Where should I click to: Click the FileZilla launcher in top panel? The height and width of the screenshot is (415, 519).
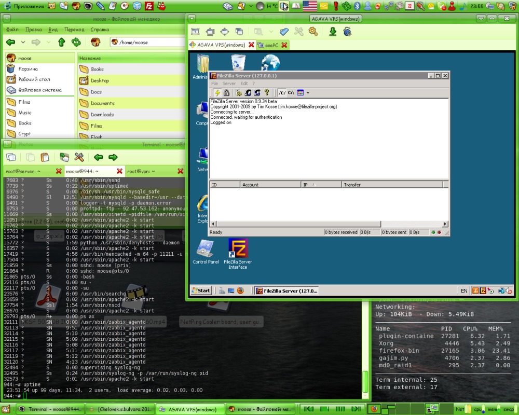(x=149, y=6)
